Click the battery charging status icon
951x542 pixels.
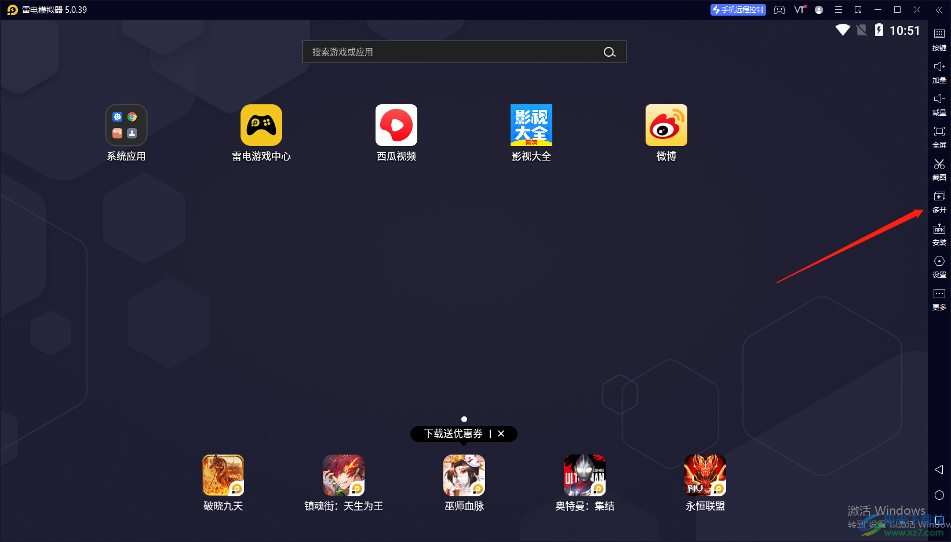(879, 30)
